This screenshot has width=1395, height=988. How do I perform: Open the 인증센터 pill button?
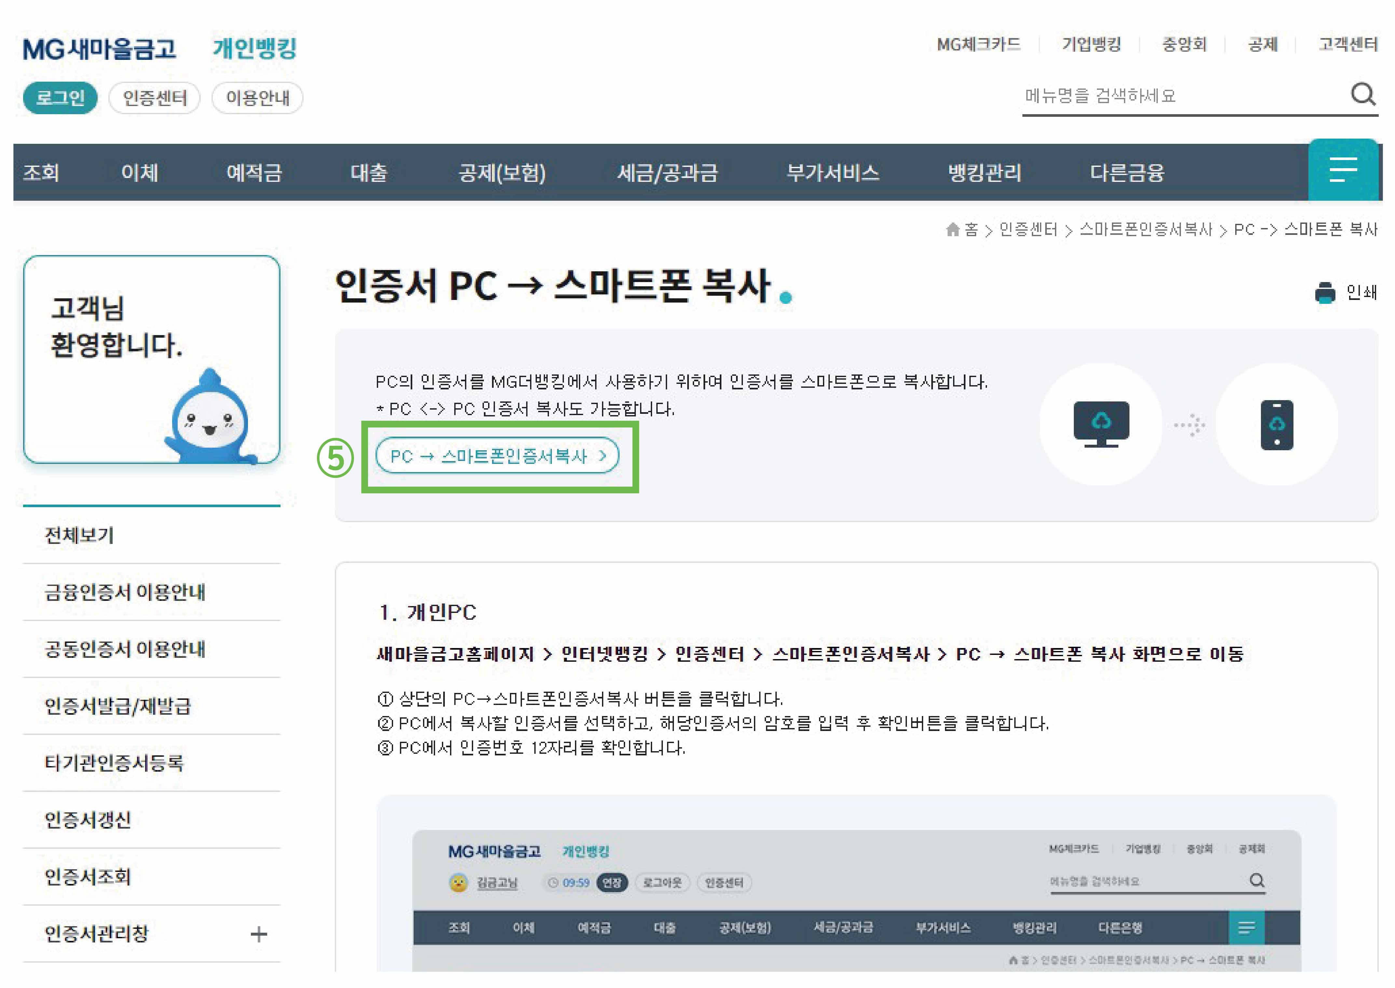pos(155,98)
